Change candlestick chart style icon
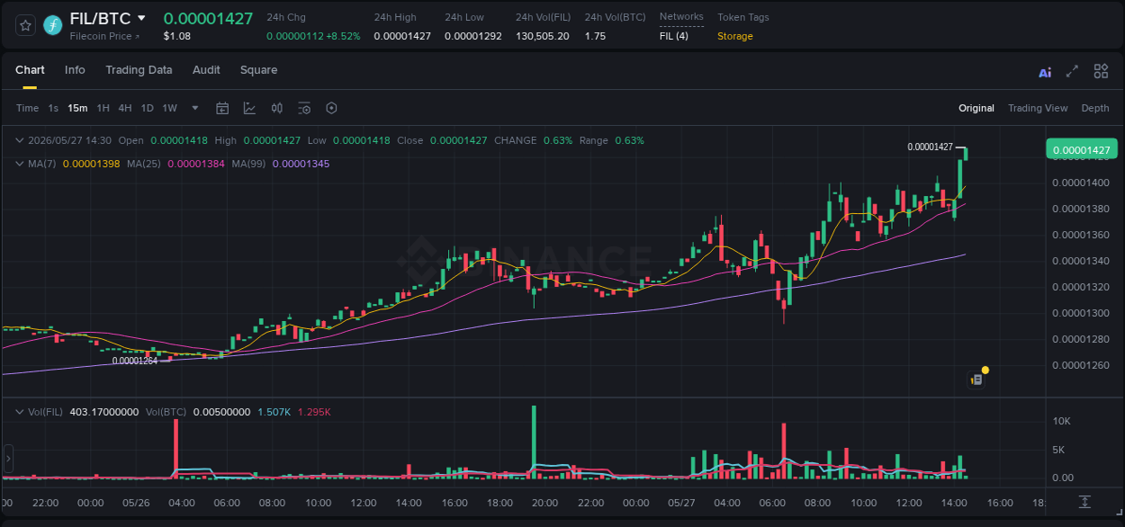 277,108
